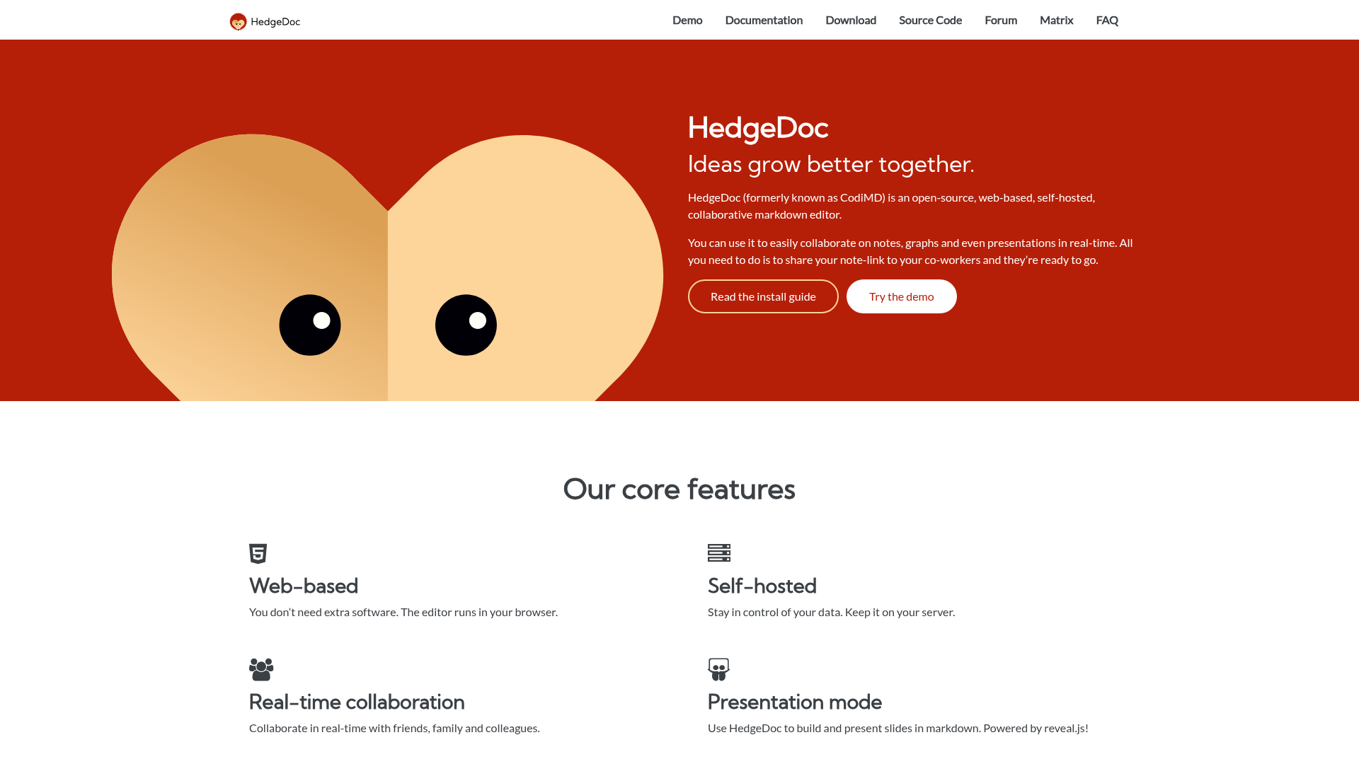Click the Our core features heading
The width and height of the screenshot is (1359, 764).
tap(679, 489)
